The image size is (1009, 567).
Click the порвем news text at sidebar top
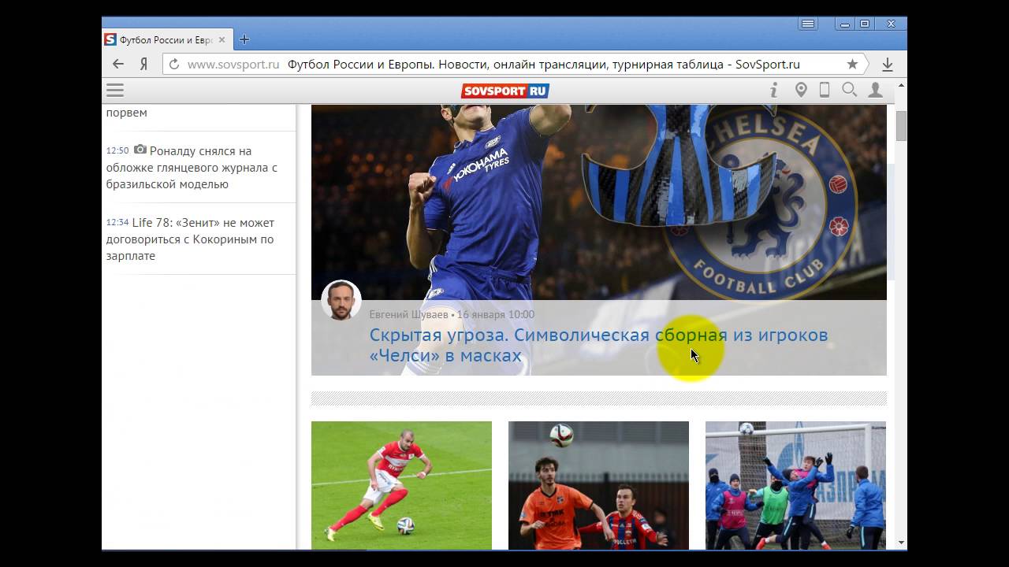127,113
